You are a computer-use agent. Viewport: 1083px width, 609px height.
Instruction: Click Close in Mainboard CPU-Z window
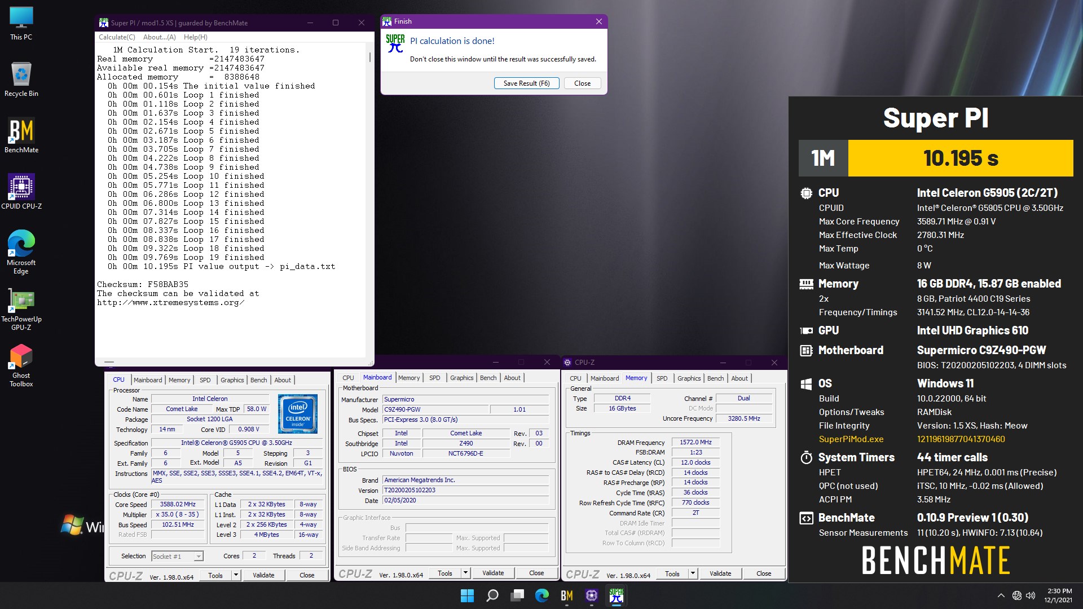[x=536, y=573]
